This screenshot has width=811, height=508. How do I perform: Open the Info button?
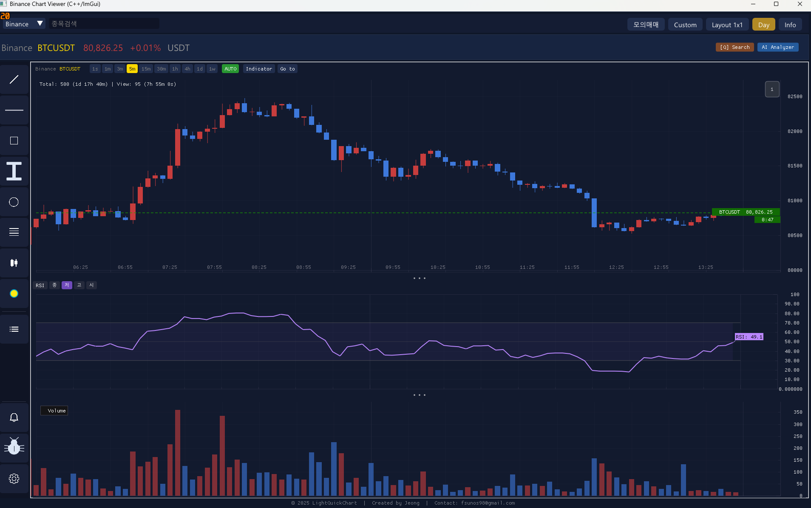point(790,25)
